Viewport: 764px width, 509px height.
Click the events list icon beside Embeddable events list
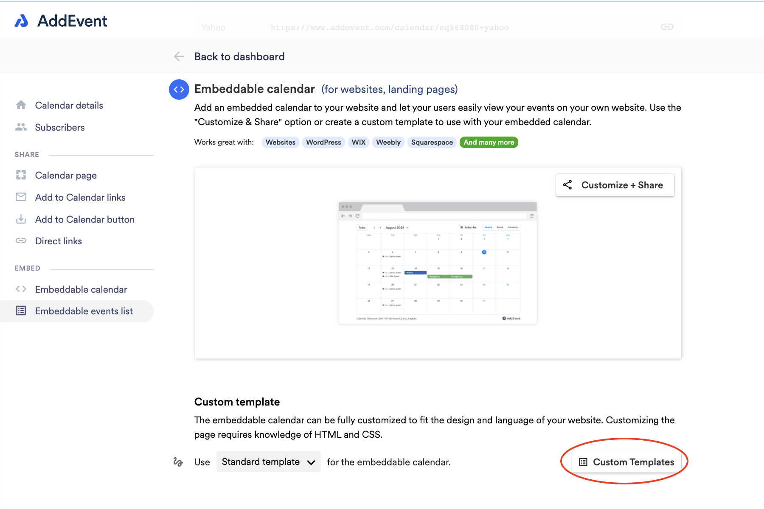(21, 310)
